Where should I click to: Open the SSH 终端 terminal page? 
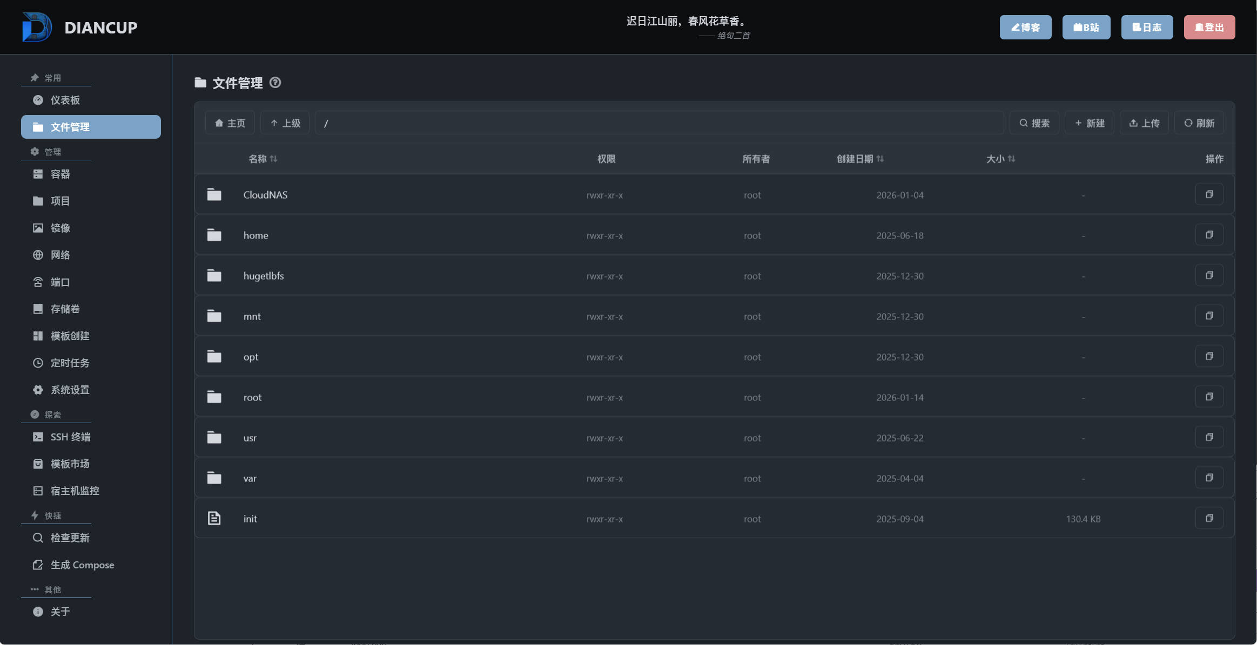tap(70, 437)
